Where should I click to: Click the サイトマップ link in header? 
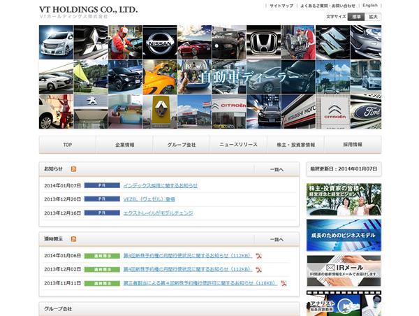point(281,6)
